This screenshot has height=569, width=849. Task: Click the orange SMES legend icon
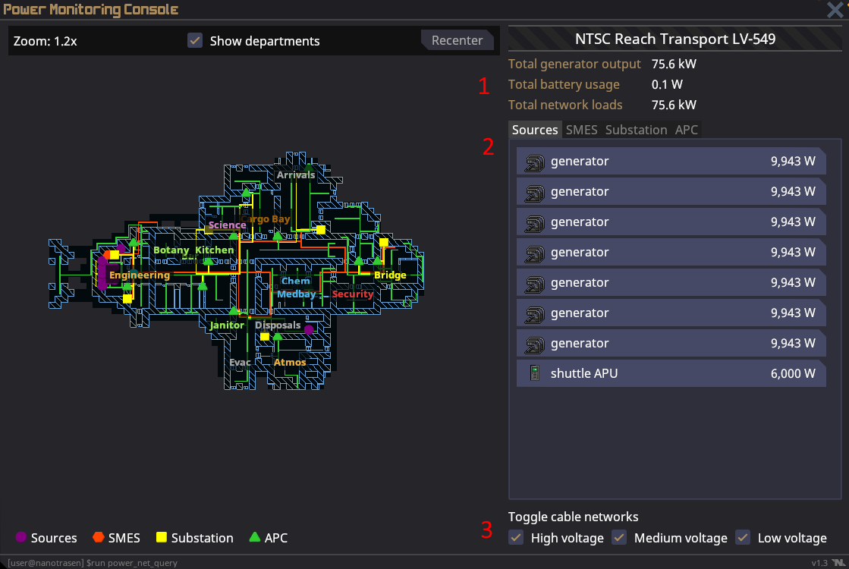pos(98,537)
